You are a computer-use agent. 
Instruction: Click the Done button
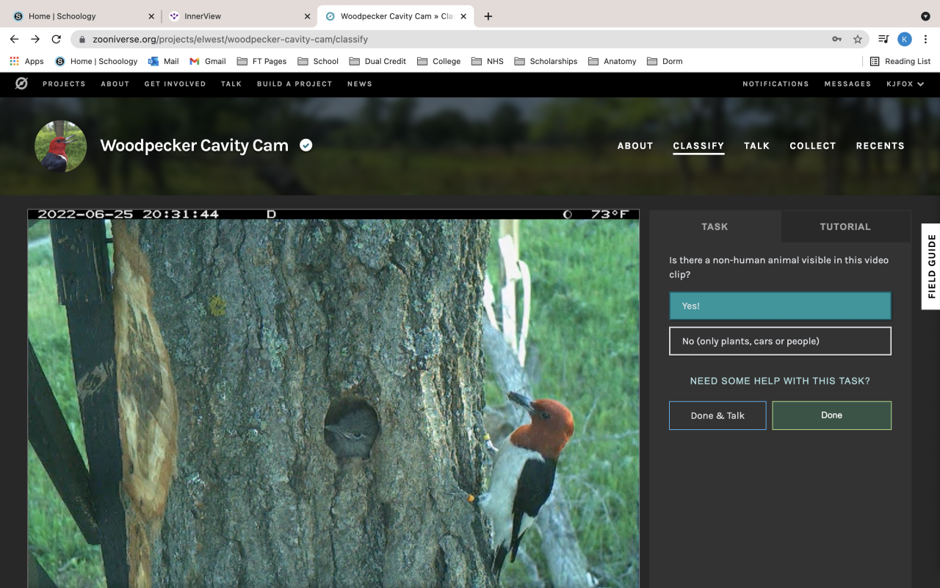[x=831, y=415]
